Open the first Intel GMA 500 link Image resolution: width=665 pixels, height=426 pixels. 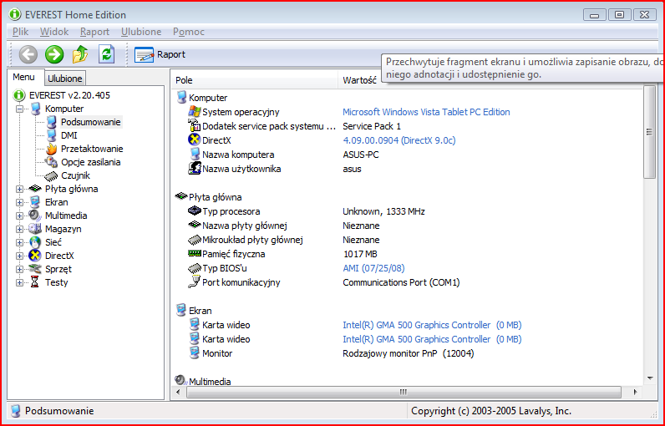point(432,325)
